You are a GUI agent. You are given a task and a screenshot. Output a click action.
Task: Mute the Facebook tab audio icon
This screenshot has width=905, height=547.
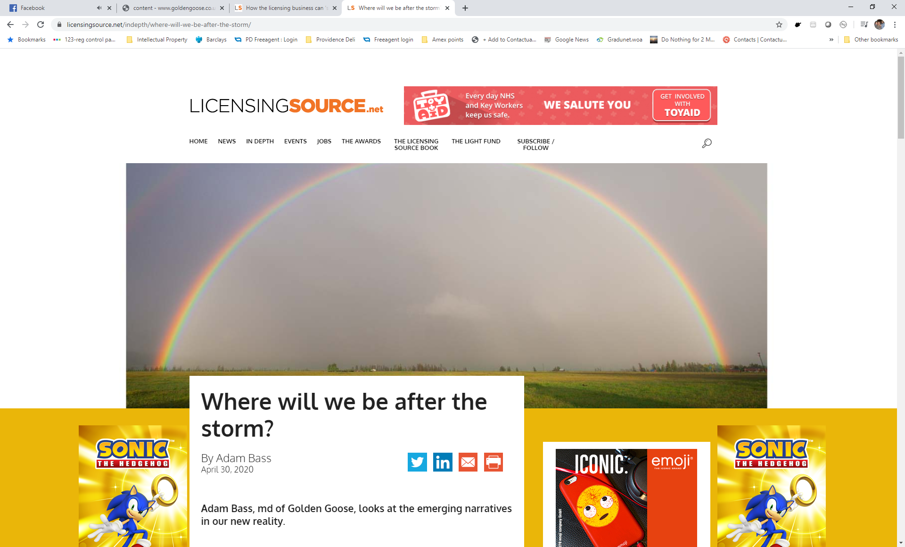[x=99, y=8]
